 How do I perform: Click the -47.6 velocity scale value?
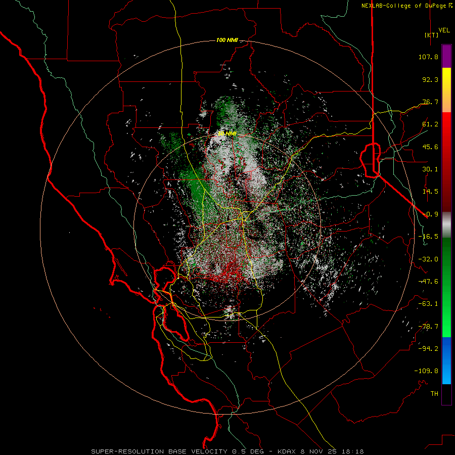pos(428,282)
